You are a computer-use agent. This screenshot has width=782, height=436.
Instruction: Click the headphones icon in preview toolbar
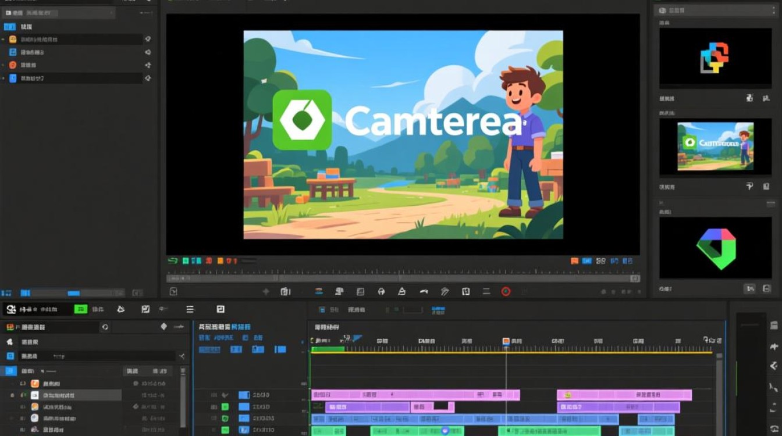point(381,292)
